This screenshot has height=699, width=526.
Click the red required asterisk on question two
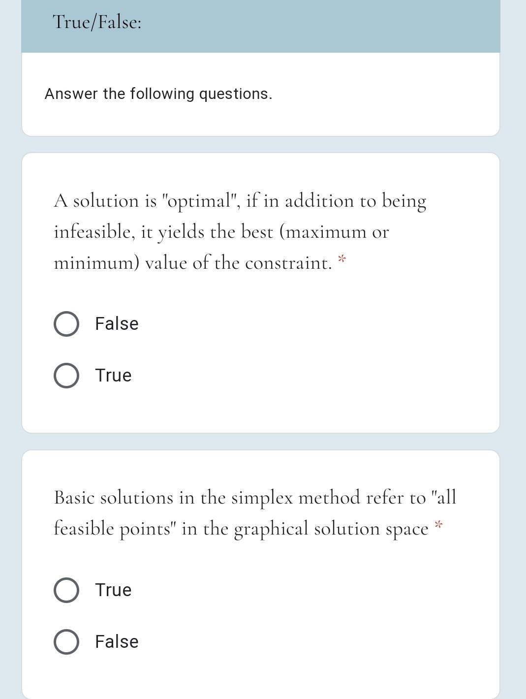[x=438, y=525]
